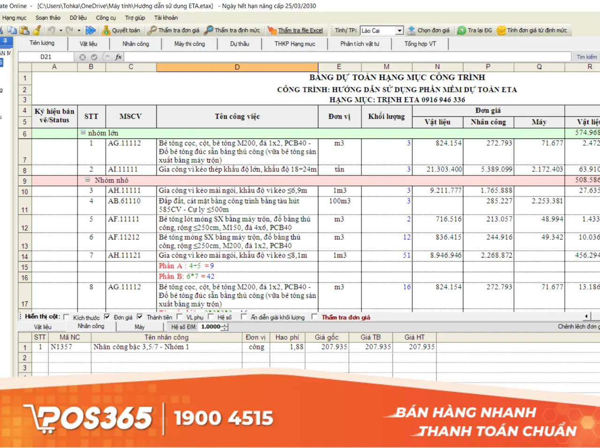The width and height of the screenshot is (600, 448).
Task: Check Ẩn diễn giải khối lượng
Action: click(244, 317)
